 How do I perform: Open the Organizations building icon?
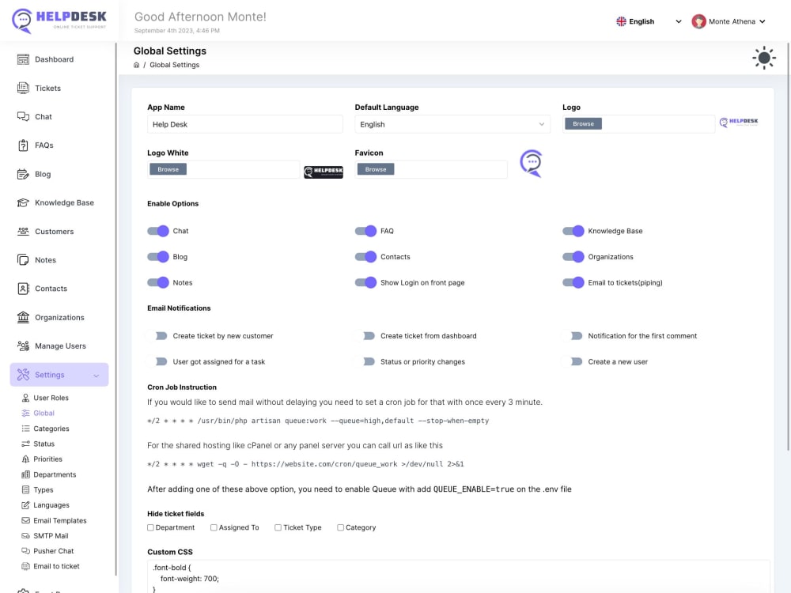pos(23,317)
